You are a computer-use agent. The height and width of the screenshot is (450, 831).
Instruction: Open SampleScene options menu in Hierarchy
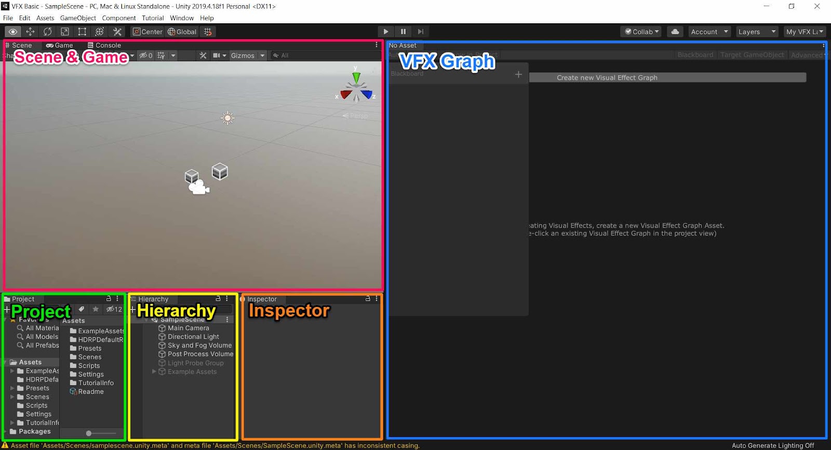(x=227, y=319)
